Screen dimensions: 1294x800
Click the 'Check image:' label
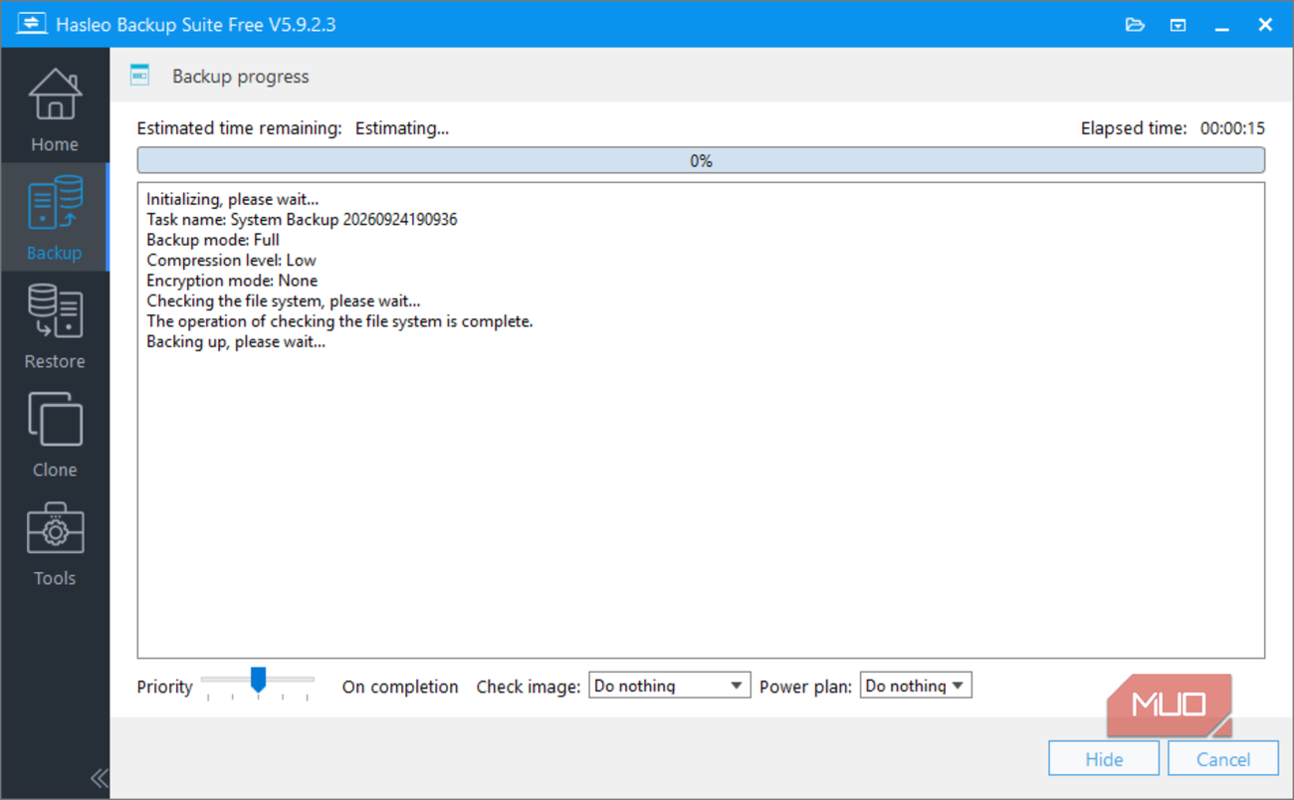(529, 687)
